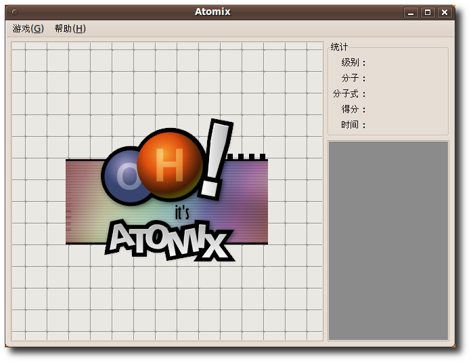Minimize the Atomix window
This screenshot has width=471, height=363.
pos(411,13)
